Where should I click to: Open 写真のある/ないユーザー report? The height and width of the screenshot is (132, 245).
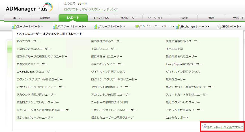tap(107, 64)
